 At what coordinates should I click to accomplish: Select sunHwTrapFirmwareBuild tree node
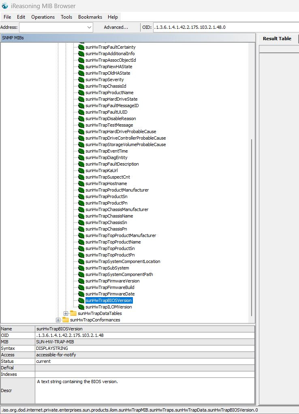(x=110, y=287)
